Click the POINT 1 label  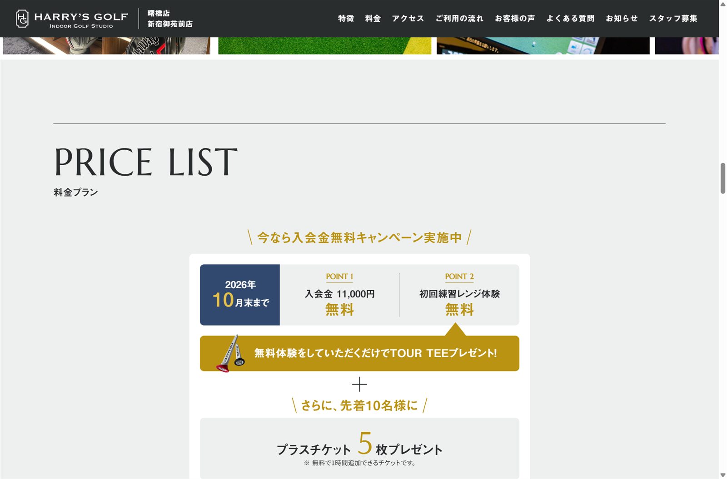pyautogui.click(x=339, y=277)
